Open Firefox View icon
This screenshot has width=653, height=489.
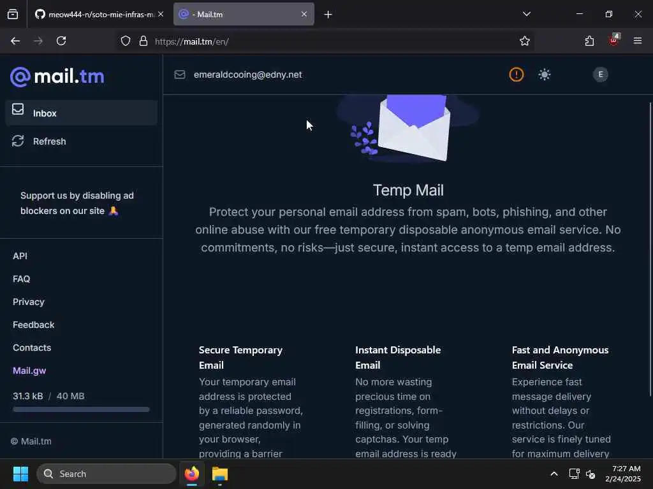(13, 15)
